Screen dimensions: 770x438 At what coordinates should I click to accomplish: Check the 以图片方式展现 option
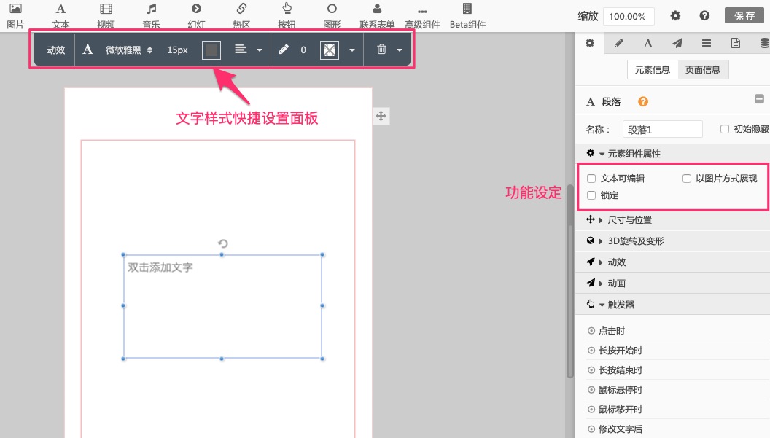point(687,179)
